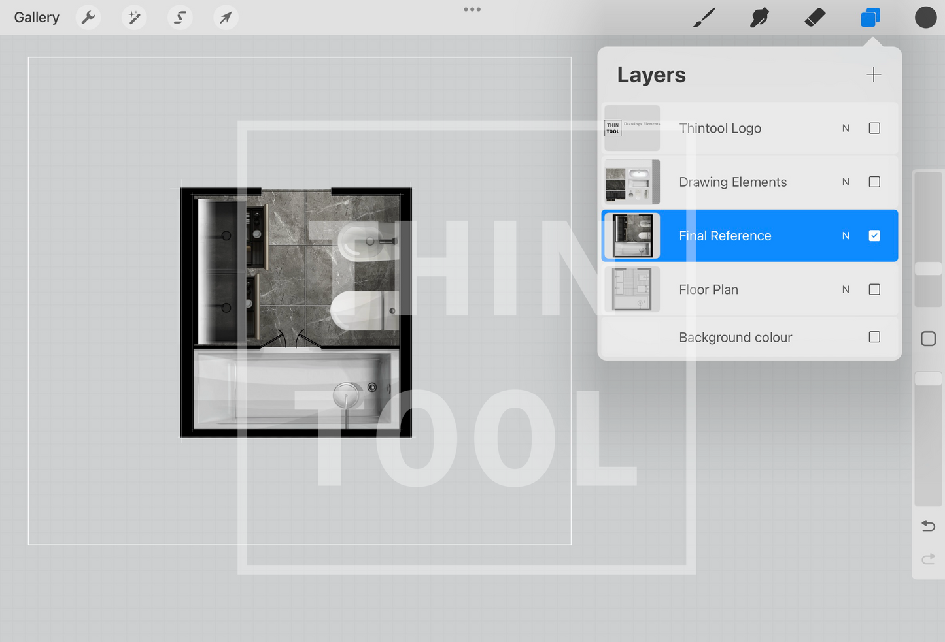Screen dimensions: 945x642
Task: Open the Gallery
Action: tap(37, 18)
